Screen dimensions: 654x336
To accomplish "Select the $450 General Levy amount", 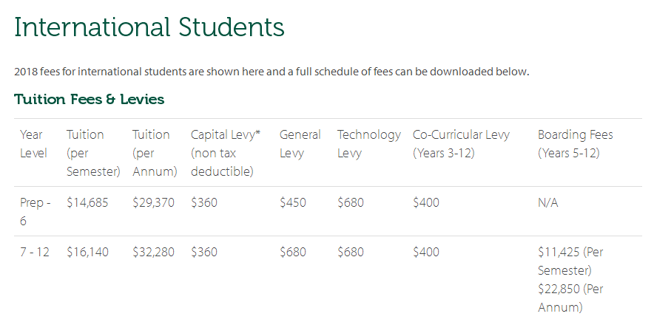I will (x=293, y=202).
